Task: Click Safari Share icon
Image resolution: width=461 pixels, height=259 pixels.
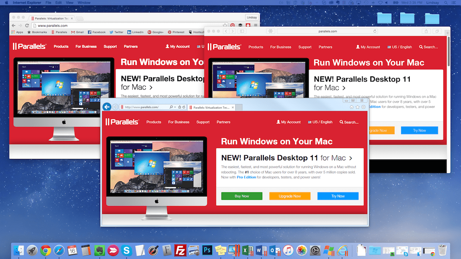Action: pyautogui.click(x=426, y=31)
